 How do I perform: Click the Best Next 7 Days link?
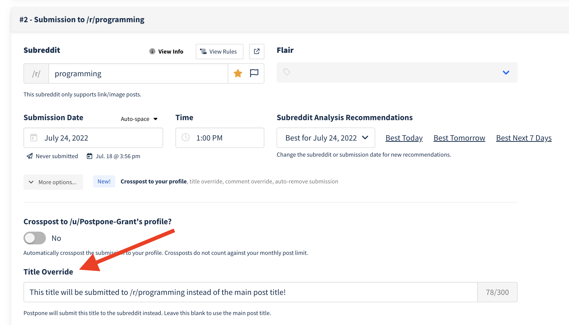coord(524,138)
